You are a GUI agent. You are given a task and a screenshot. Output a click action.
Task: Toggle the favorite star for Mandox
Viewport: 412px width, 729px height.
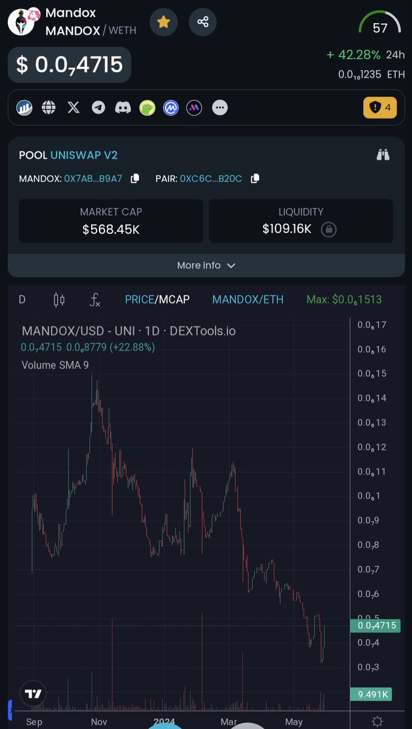163,22
